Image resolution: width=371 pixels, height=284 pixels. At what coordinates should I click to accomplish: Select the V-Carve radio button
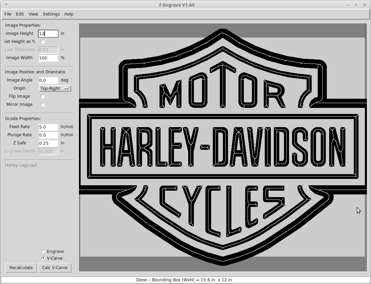pos(43,258)
